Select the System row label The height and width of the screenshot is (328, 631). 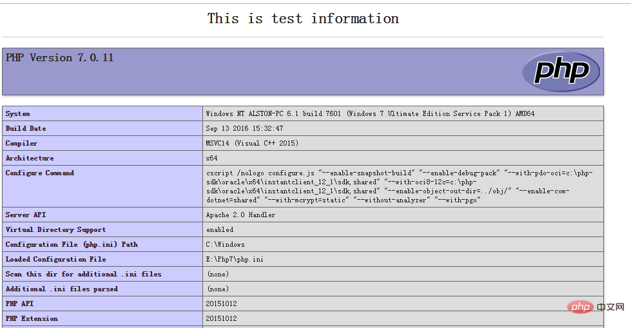(17, 113)
